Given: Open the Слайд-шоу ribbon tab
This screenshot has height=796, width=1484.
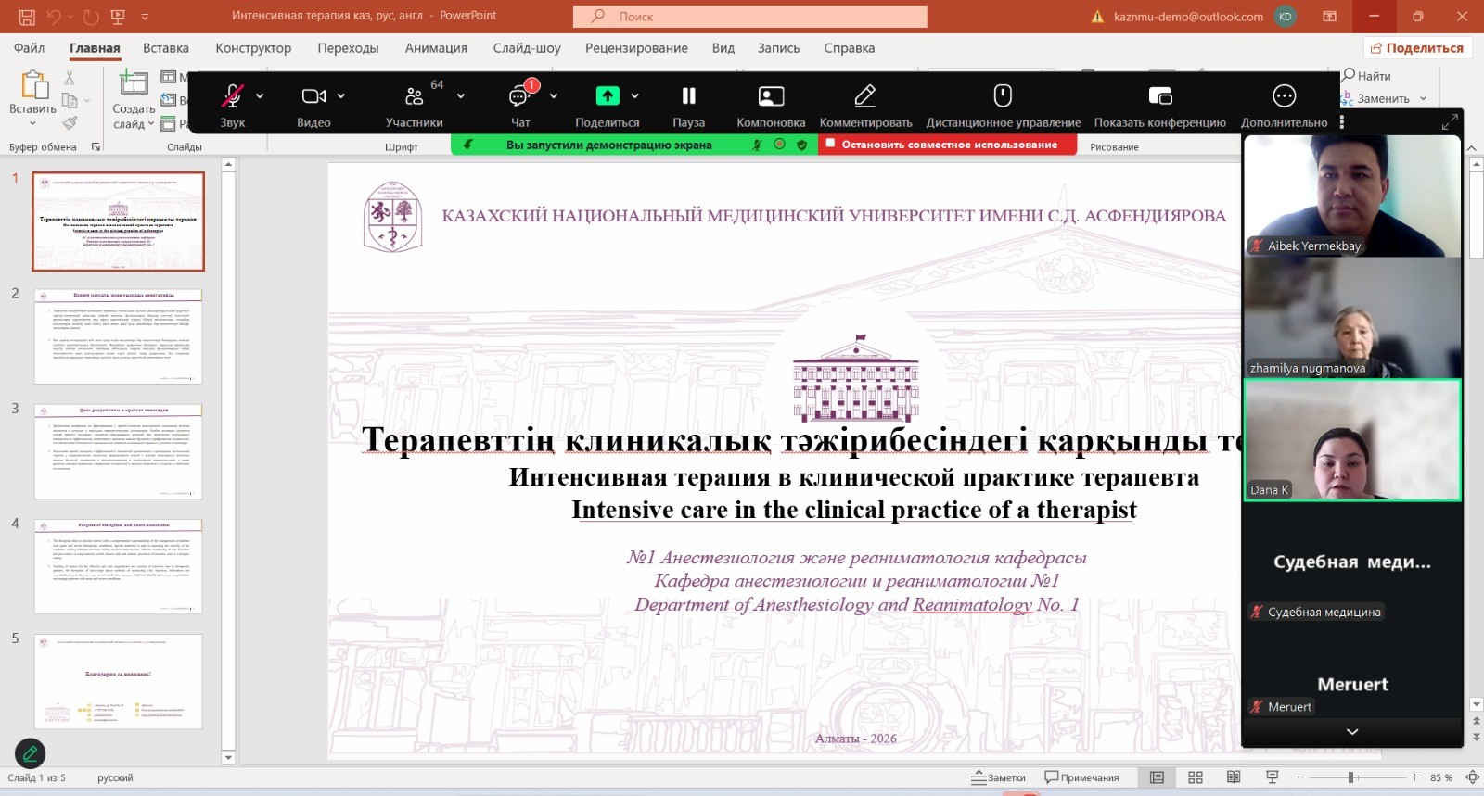Looking at the screenshot, I should coord(526,48).
